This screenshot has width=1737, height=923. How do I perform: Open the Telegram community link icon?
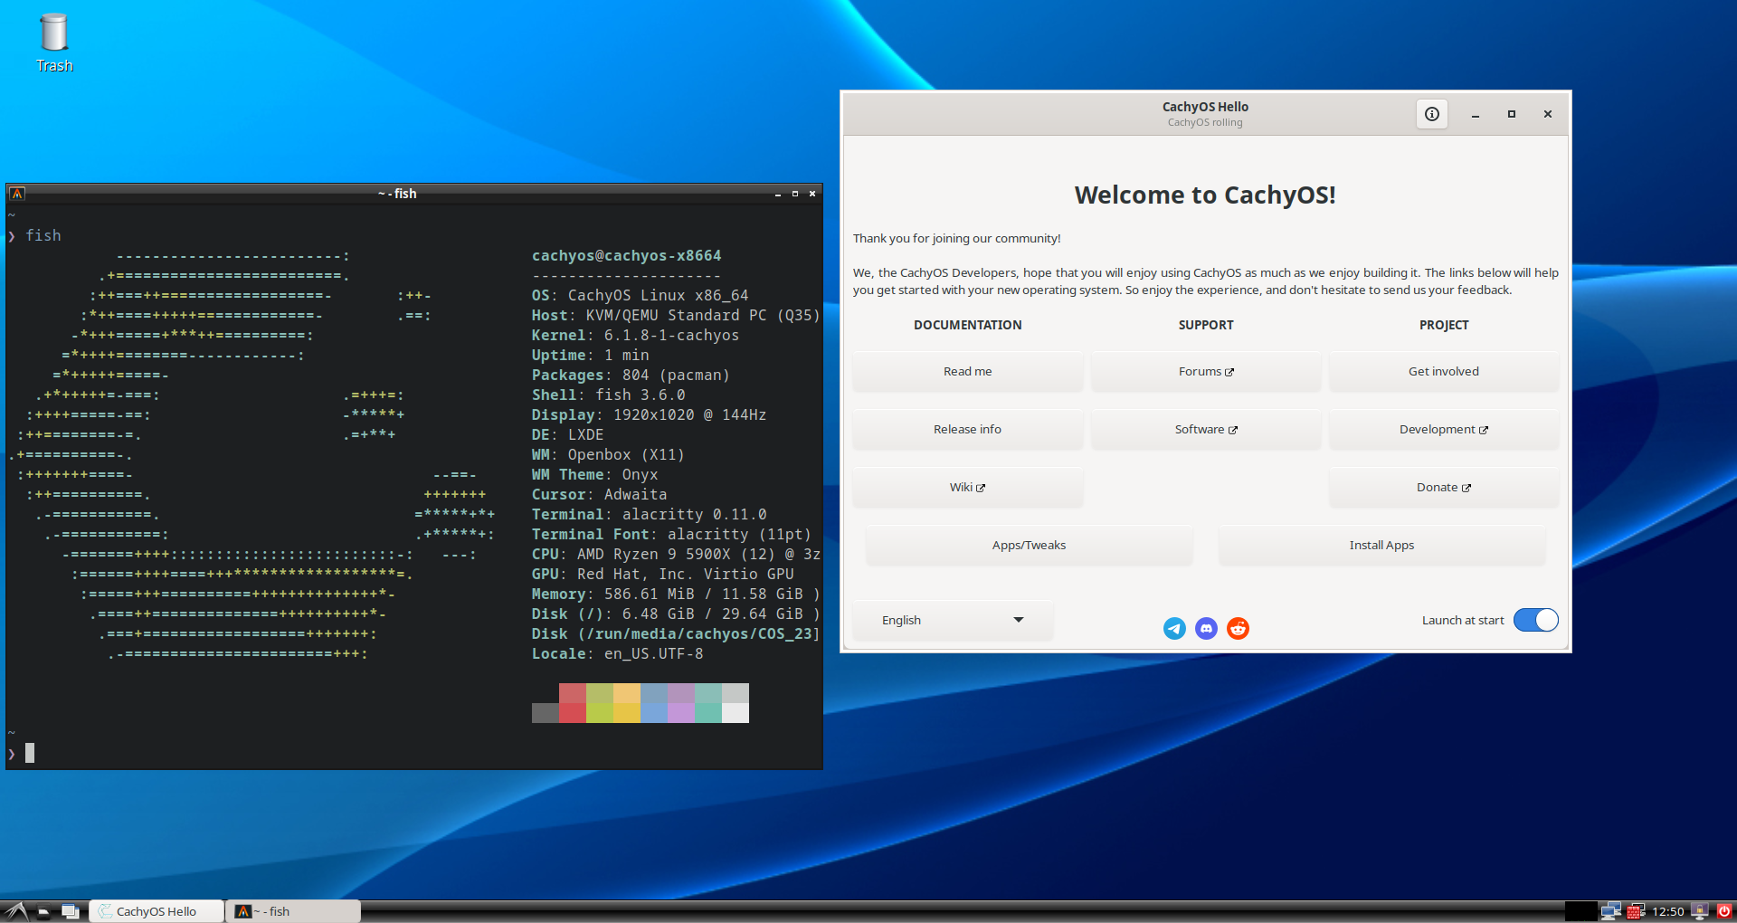tap(1174, 628)
